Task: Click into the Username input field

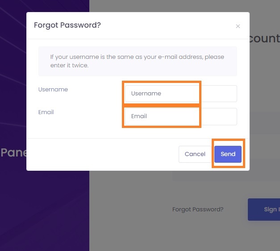Action: [181, 94]
